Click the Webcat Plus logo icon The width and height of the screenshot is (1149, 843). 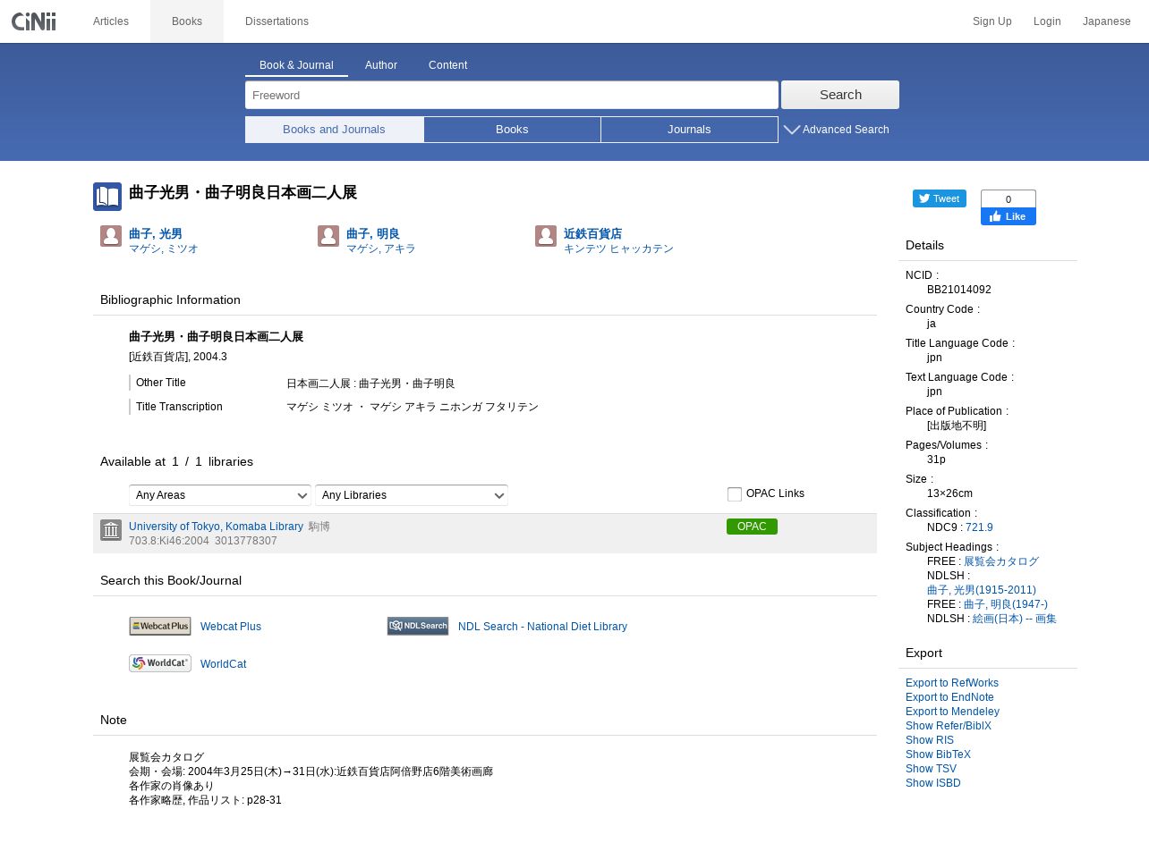(160, 627)
